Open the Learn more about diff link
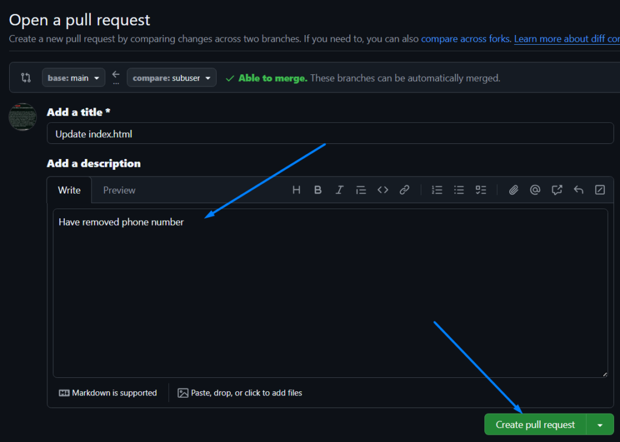The image size is (620, 442). [567, 39]
